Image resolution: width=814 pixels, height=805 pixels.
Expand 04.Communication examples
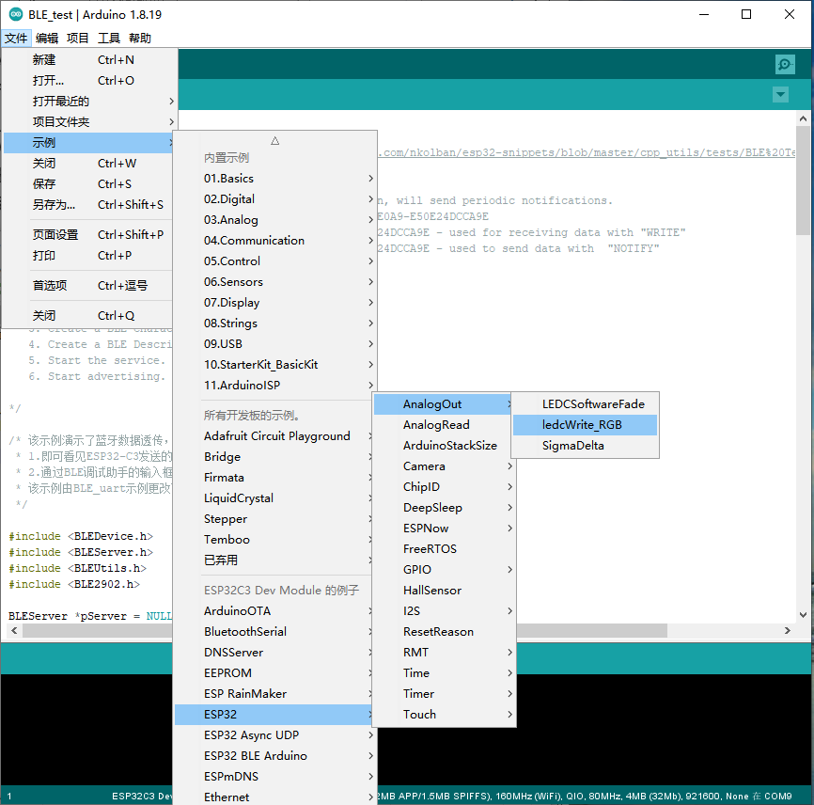(275, 241)
